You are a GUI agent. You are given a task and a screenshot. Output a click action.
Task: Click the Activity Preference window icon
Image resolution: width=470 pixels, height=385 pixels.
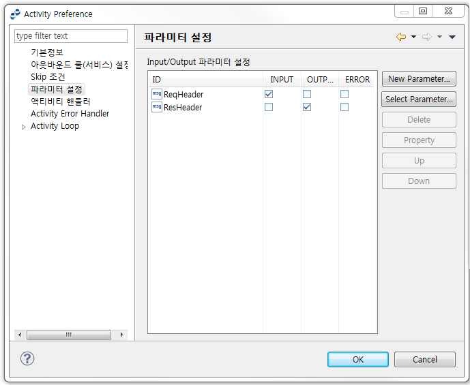click(x=15, y=14)
